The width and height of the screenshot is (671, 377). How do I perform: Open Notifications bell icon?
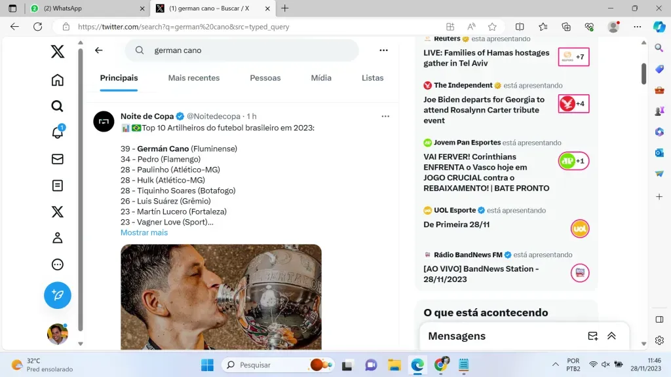point(58,133)
